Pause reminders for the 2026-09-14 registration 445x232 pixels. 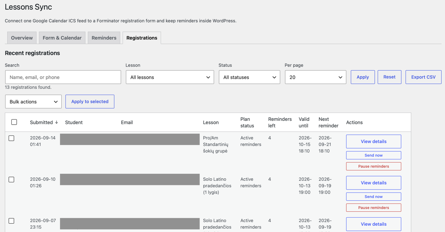[x=374, y=166]
